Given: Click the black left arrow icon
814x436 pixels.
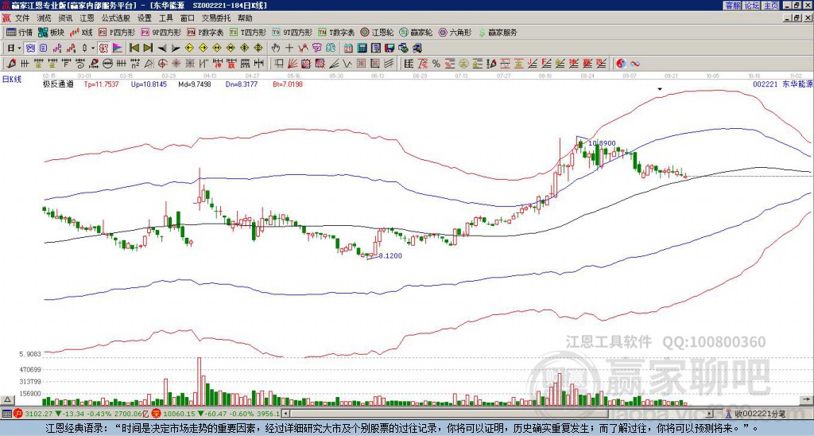Looking at the screenshot, I should point(162,49).
